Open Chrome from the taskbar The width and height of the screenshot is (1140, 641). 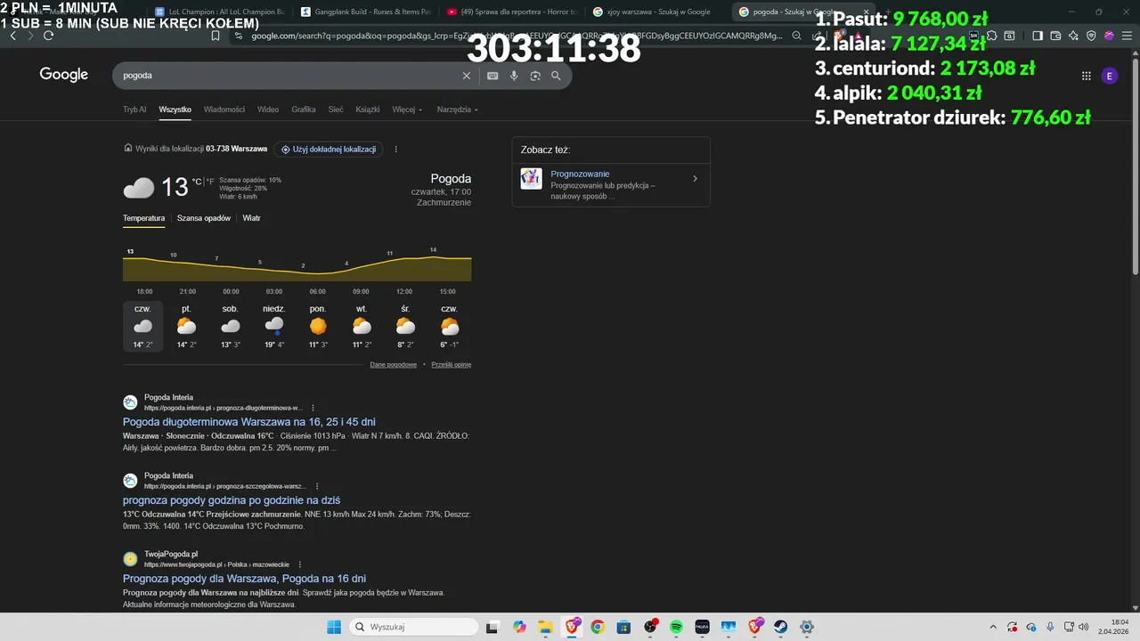coord(598,627)
